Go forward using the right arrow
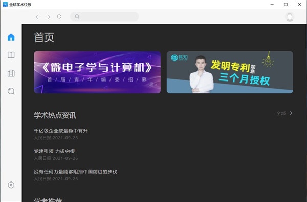The height and width of the screenshot is (202, 307). 49,17
